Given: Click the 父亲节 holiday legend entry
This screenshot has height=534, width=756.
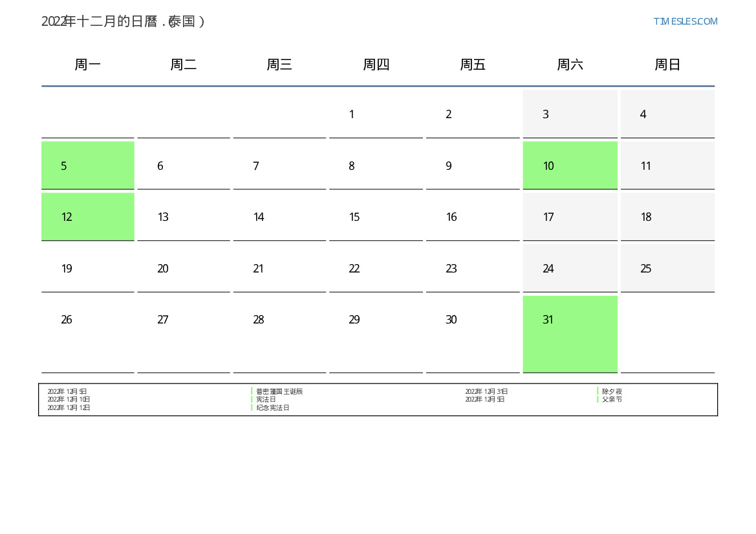Looking at the screenshot, I should (x=612, y=399).
